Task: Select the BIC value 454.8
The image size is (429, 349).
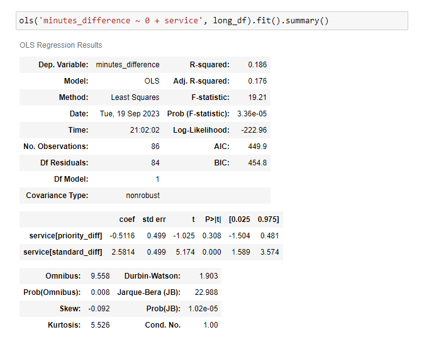Action: click(x=257, y=163)
